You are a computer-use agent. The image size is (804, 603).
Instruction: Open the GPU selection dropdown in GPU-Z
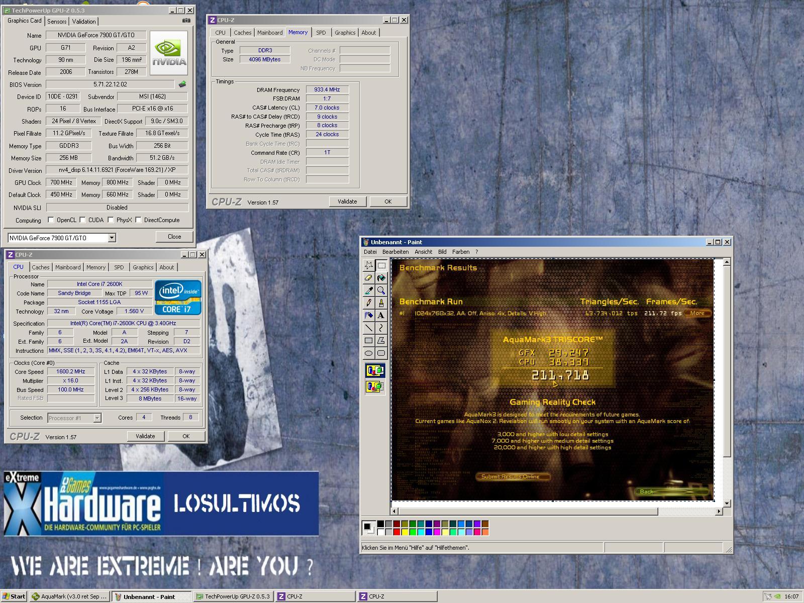[112, 238]
